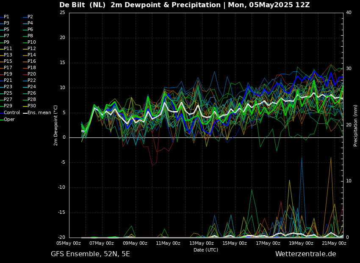Image resolution: width=360 pixels, height=263 pixels.
Task: Click the Ens. mean legend entry
Action: coord(39,113)
